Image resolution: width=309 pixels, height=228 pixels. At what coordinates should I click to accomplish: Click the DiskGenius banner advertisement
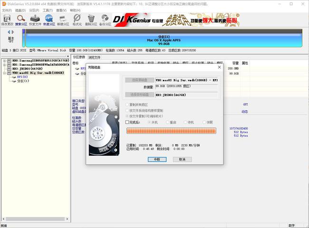click(x=176, y=20)
